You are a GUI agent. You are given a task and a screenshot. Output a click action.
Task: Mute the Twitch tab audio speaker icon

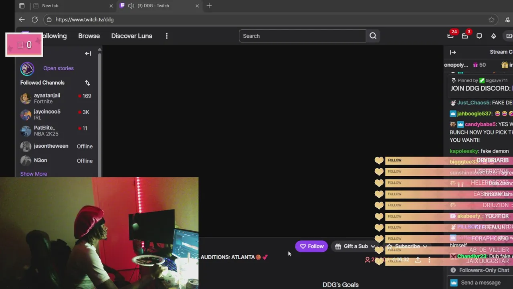point(131,6)
